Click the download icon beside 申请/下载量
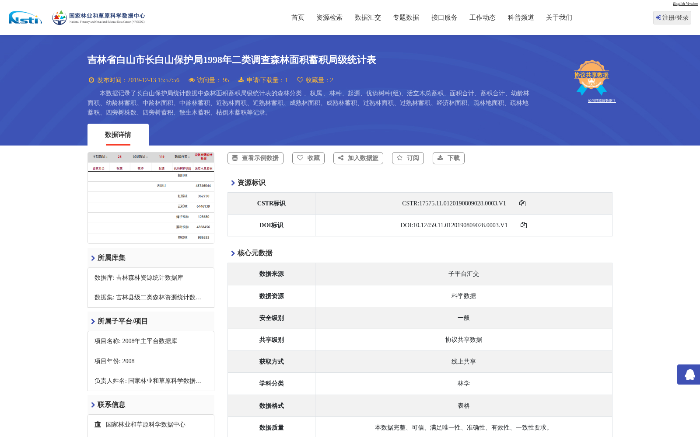 (241, 80)
